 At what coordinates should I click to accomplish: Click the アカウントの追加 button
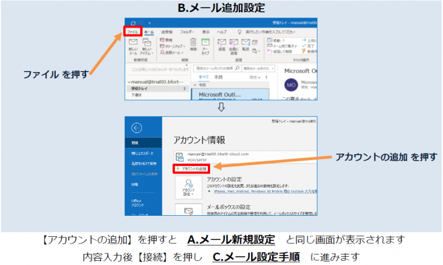192,168
